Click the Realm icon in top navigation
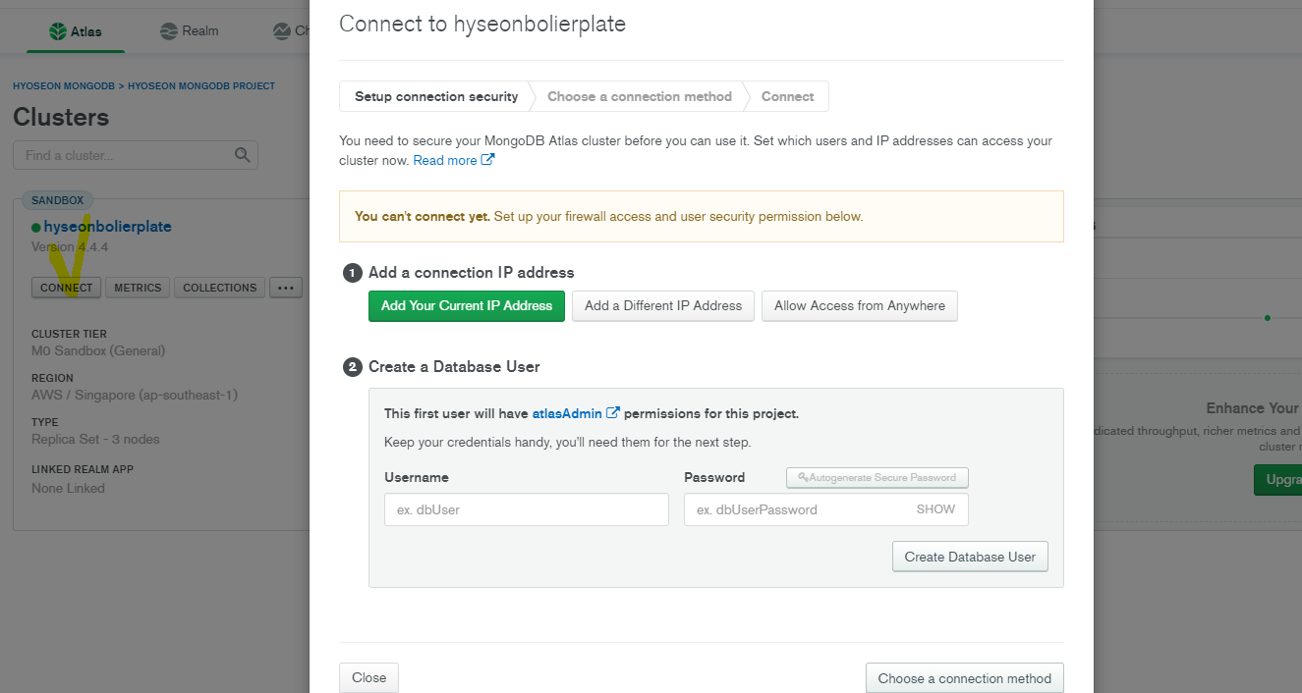Screen dimensions: 1302x693 169,31
